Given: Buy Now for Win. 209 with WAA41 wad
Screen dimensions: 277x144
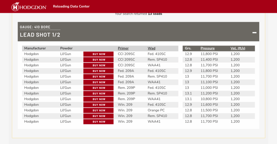Looking at the screenshot, I should 98,122.
